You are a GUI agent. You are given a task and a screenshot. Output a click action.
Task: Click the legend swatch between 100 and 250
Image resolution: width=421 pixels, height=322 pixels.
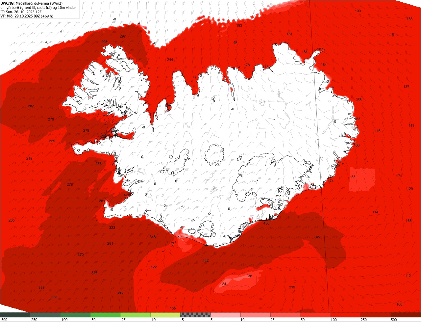[x=346, y=315]
